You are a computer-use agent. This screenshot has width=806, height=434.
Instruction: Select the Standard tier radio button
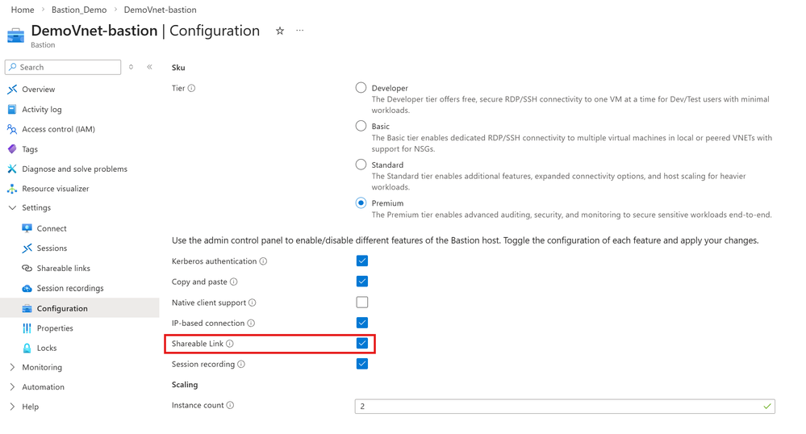click(x=361, y=165)
